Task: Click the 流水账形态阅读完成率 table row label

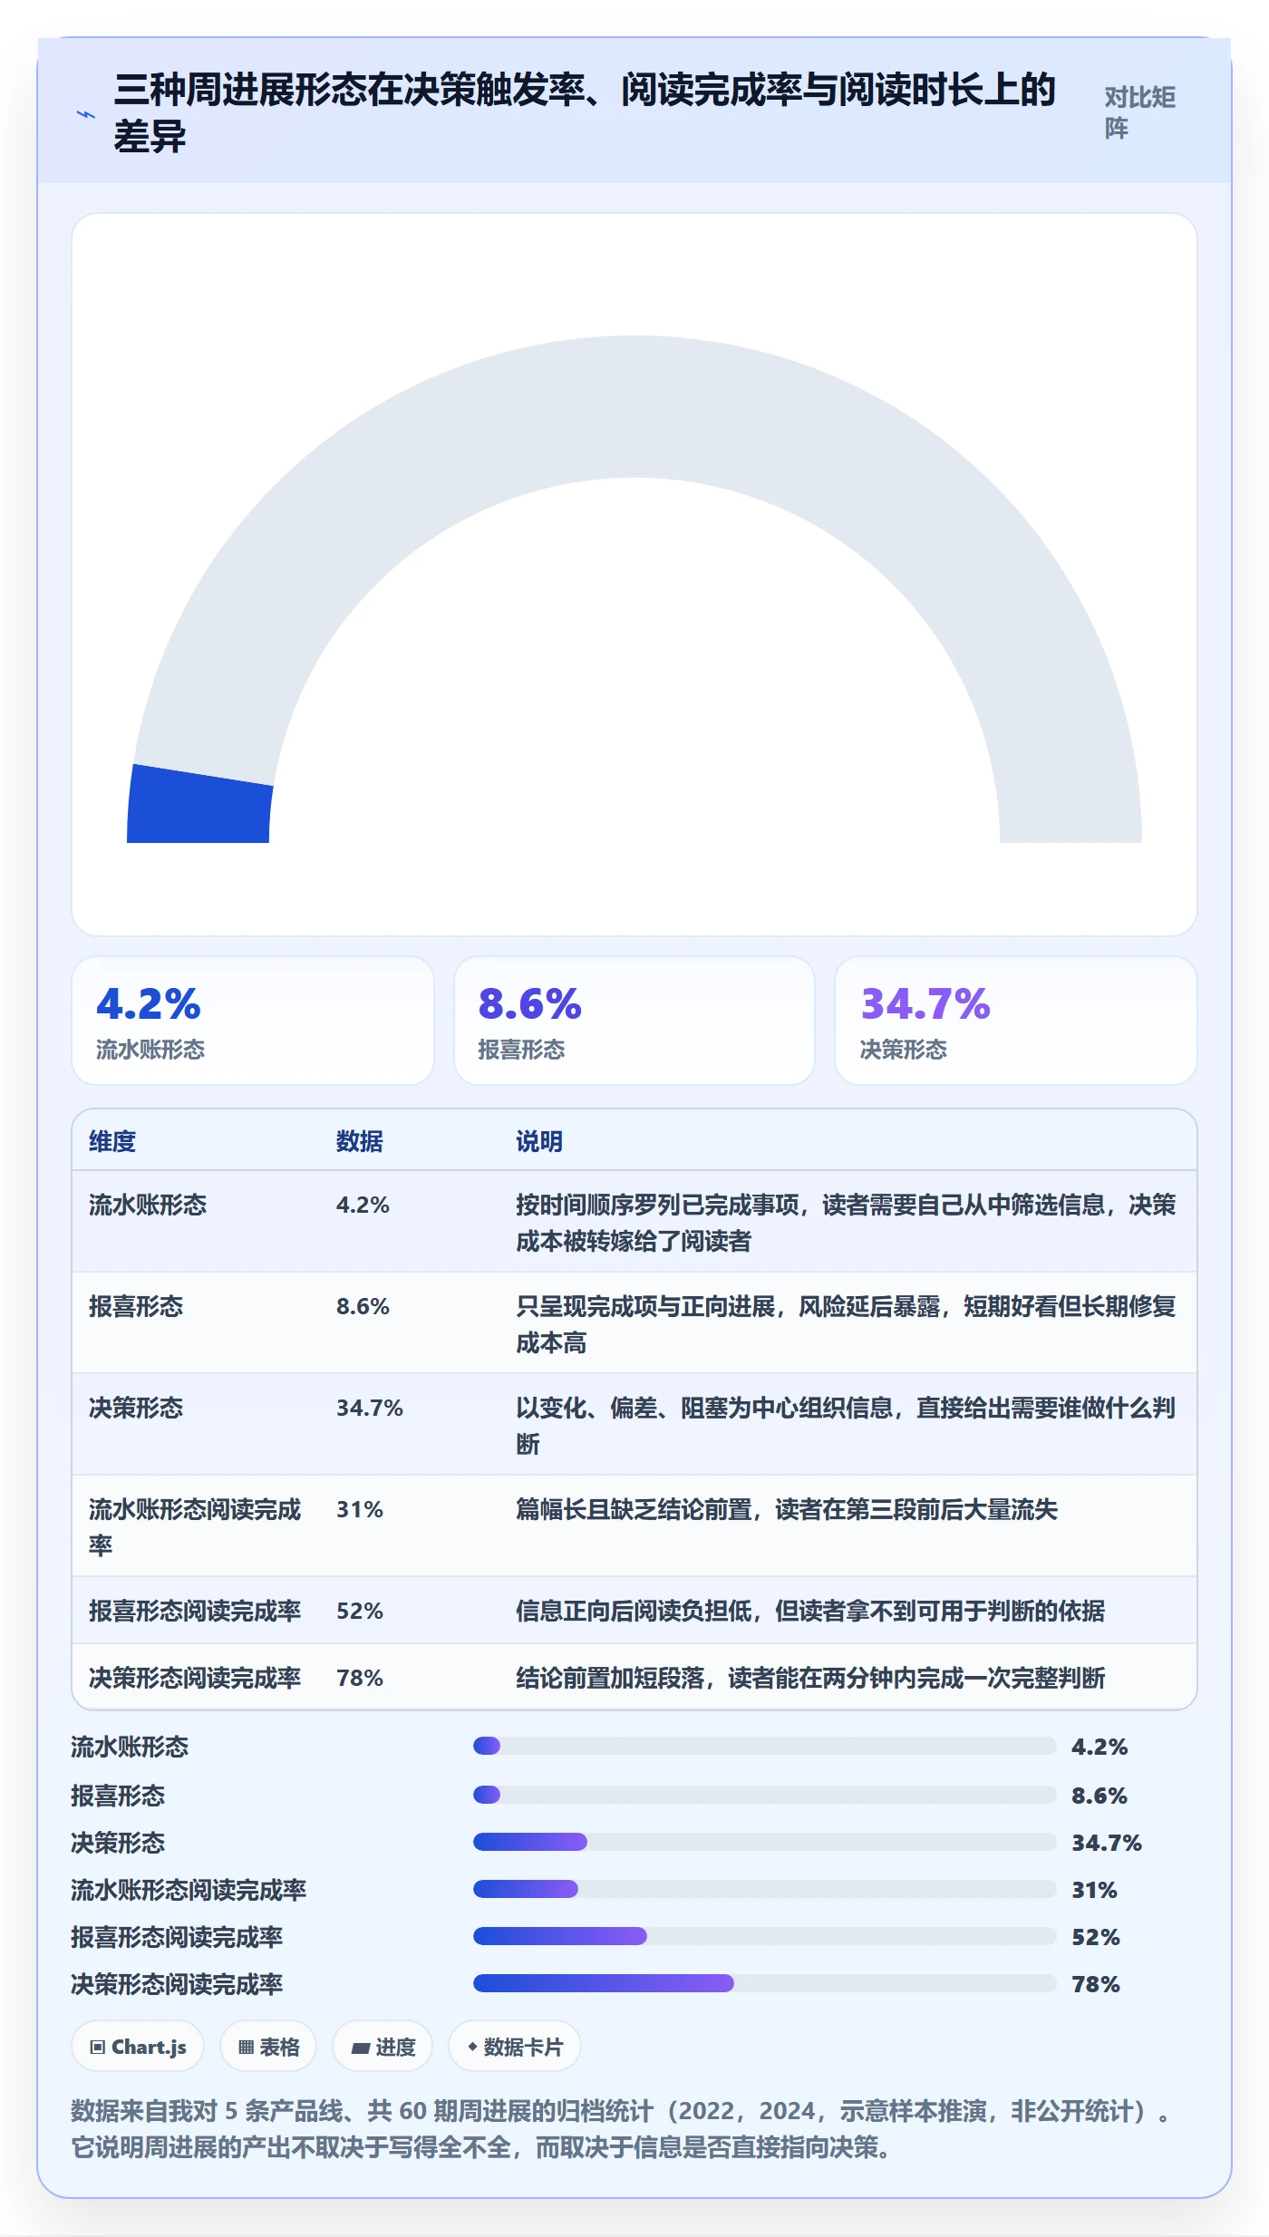Action: point(195,1526)
